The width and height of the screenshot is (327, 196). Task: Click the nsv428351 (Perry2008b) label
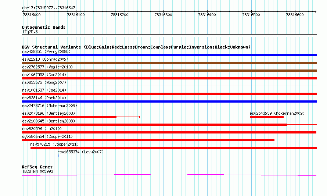[46, 51]
